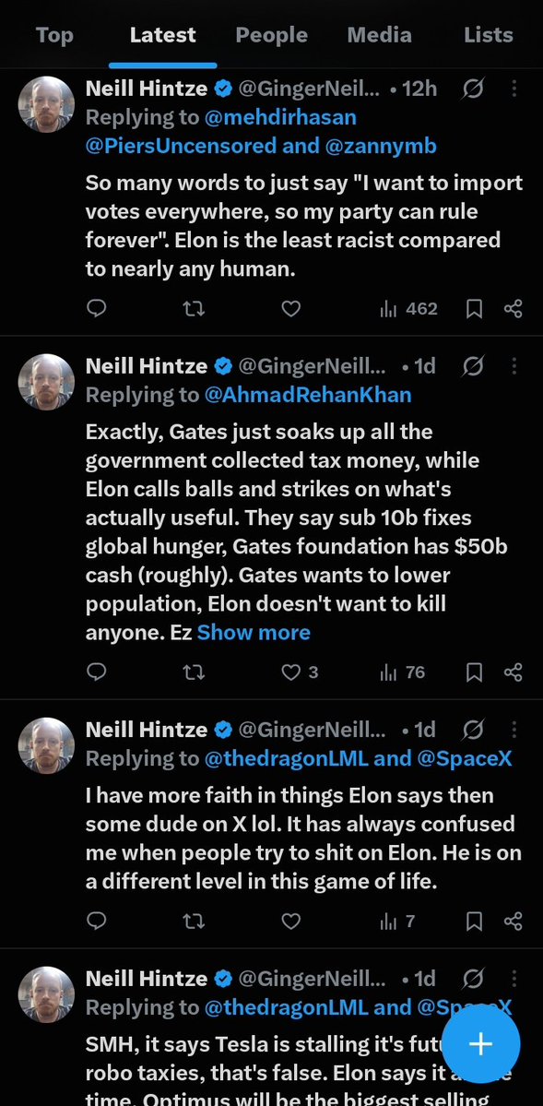This screenshot has height=1106, width=543.
Task: Open @AhmadRehanKhan profile link
Action: click(308, 394)
